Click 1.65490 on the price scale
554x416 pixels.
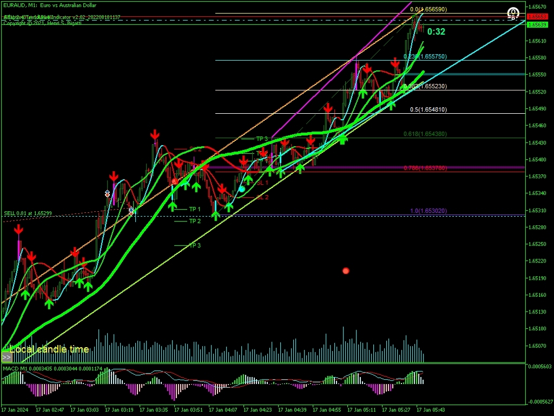pos(537,108)
